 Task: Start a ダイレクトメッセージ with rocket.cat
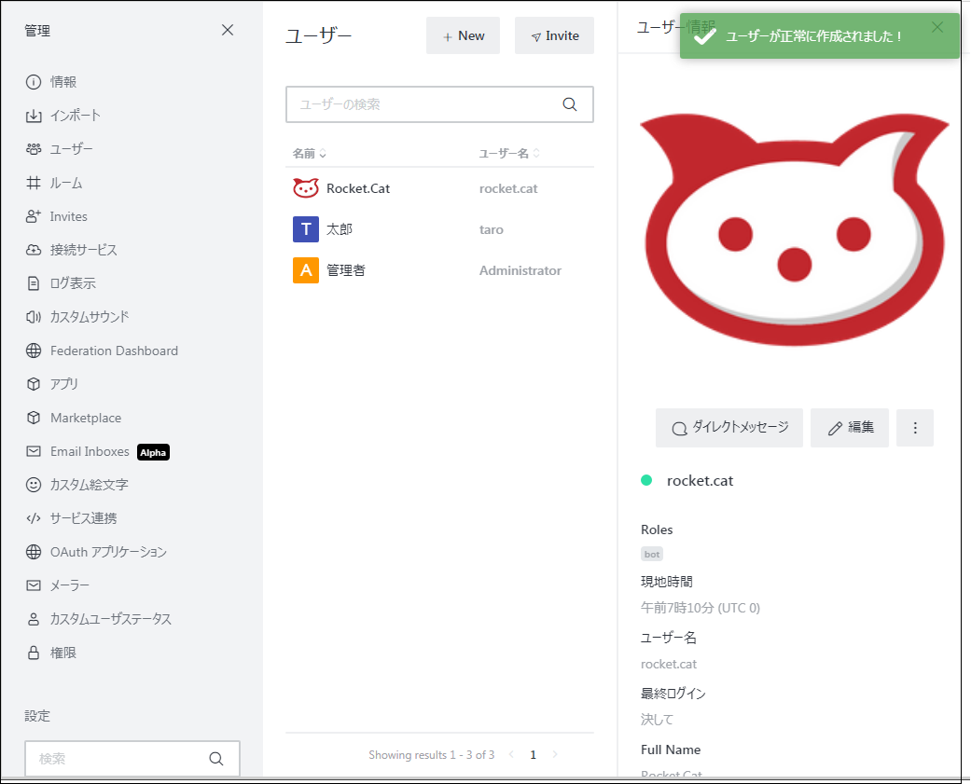(x=729, y=428)
